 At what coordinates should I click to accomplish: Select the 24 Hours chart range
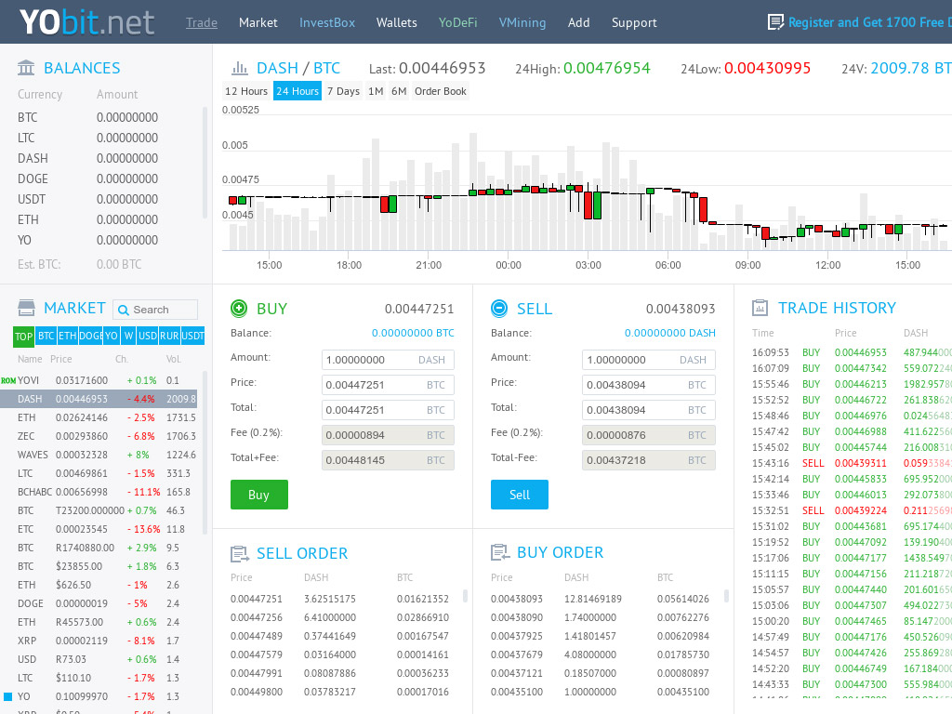pyautogui.click(x=297, y=91)
